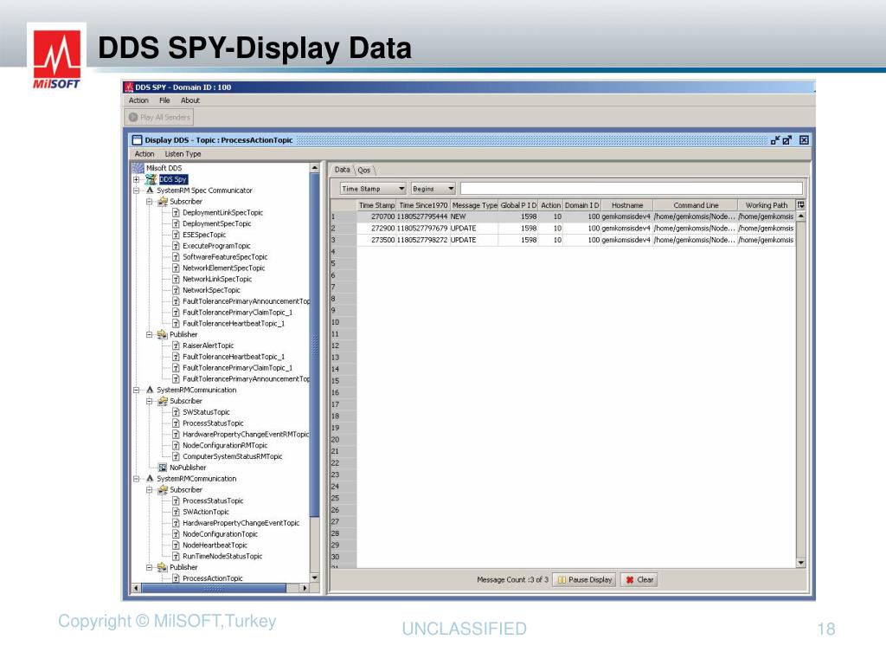Restore the Display DDS internal window
This screenshot has height=665, width=886.
pos(775,140)
